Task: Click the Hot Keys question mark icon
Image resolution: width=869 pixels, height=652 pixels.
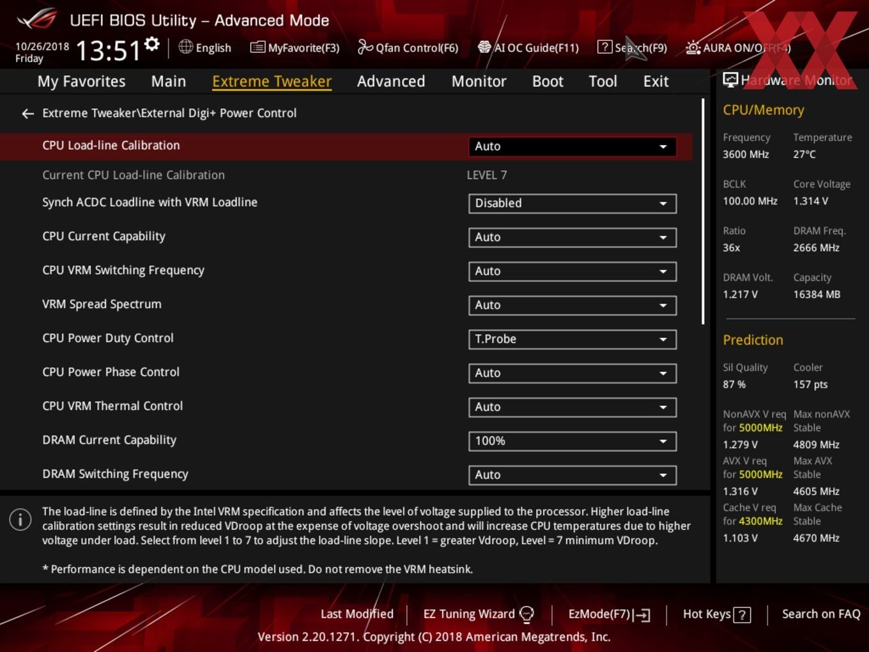Action: pyautogui.click(x=742, y=615)
